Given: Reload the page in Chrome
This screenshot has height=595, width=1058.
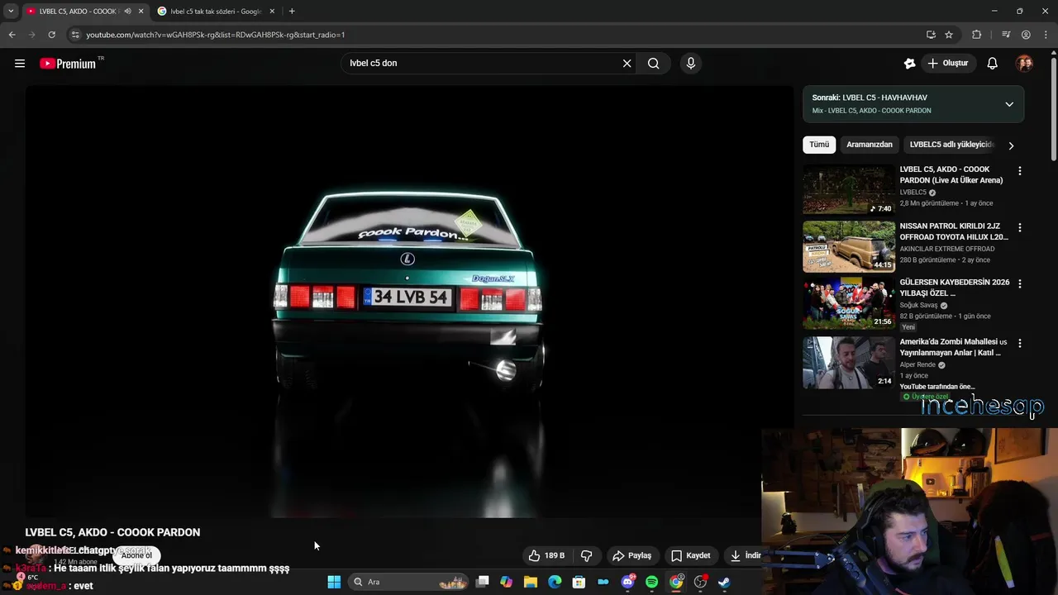Looking at the screenshot, I should (x=51, y=35).
